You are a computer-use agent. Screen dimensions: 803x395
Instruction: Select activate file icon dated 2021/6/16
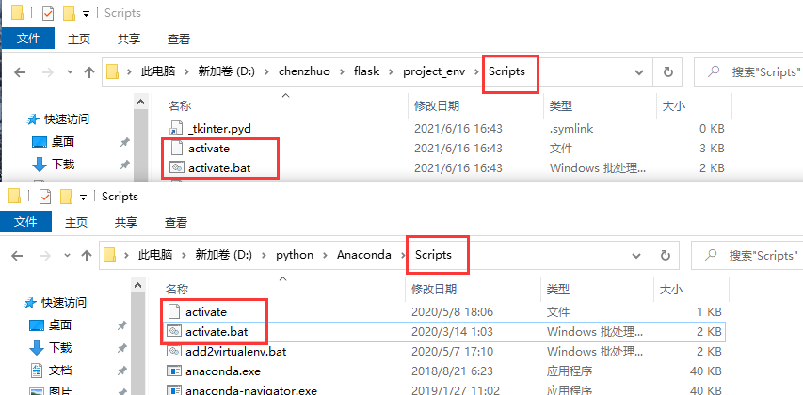pyautogui.click(x=176, y=149)
